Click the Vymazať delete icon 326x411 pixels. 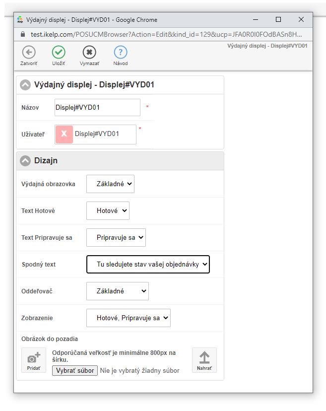click(89, 52)
